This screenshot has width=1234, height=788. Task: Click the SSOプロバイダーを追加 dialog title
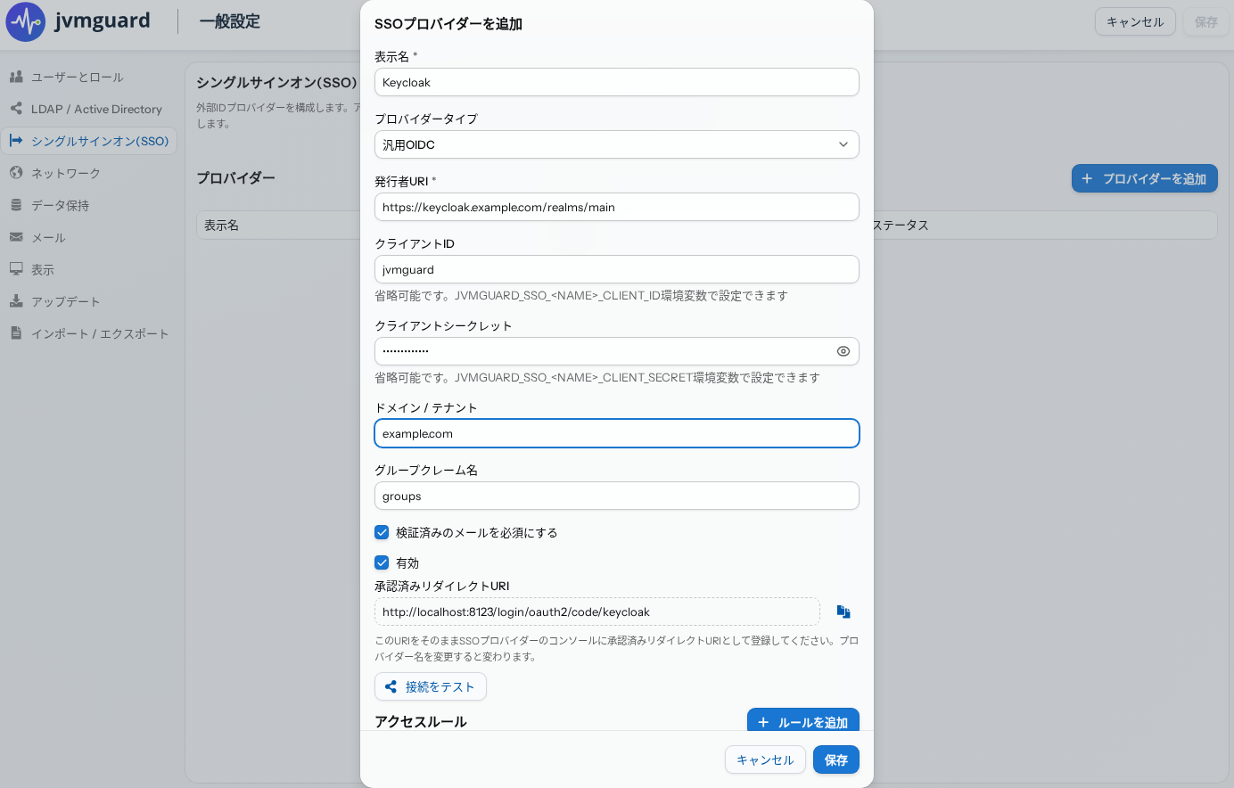pyautogui.click(x=448, y=24)
